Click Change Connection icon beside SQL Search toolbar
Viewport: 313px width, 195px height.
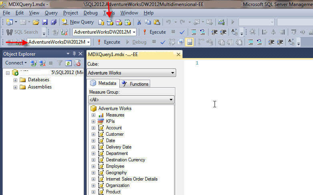(x=64, y=32)
